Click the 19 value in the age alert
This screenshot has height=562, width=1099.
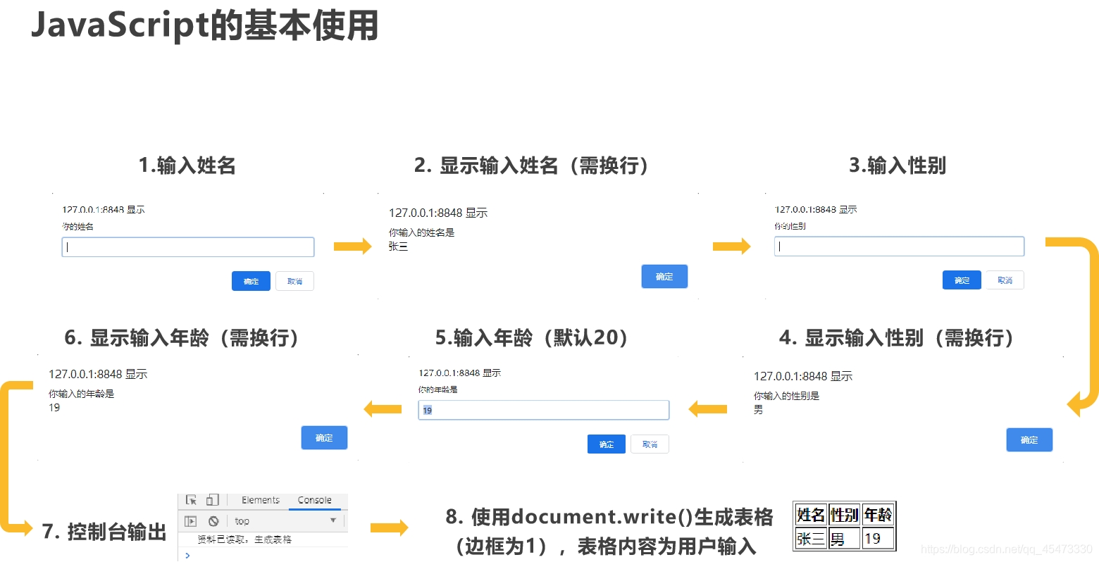[54, 408]
